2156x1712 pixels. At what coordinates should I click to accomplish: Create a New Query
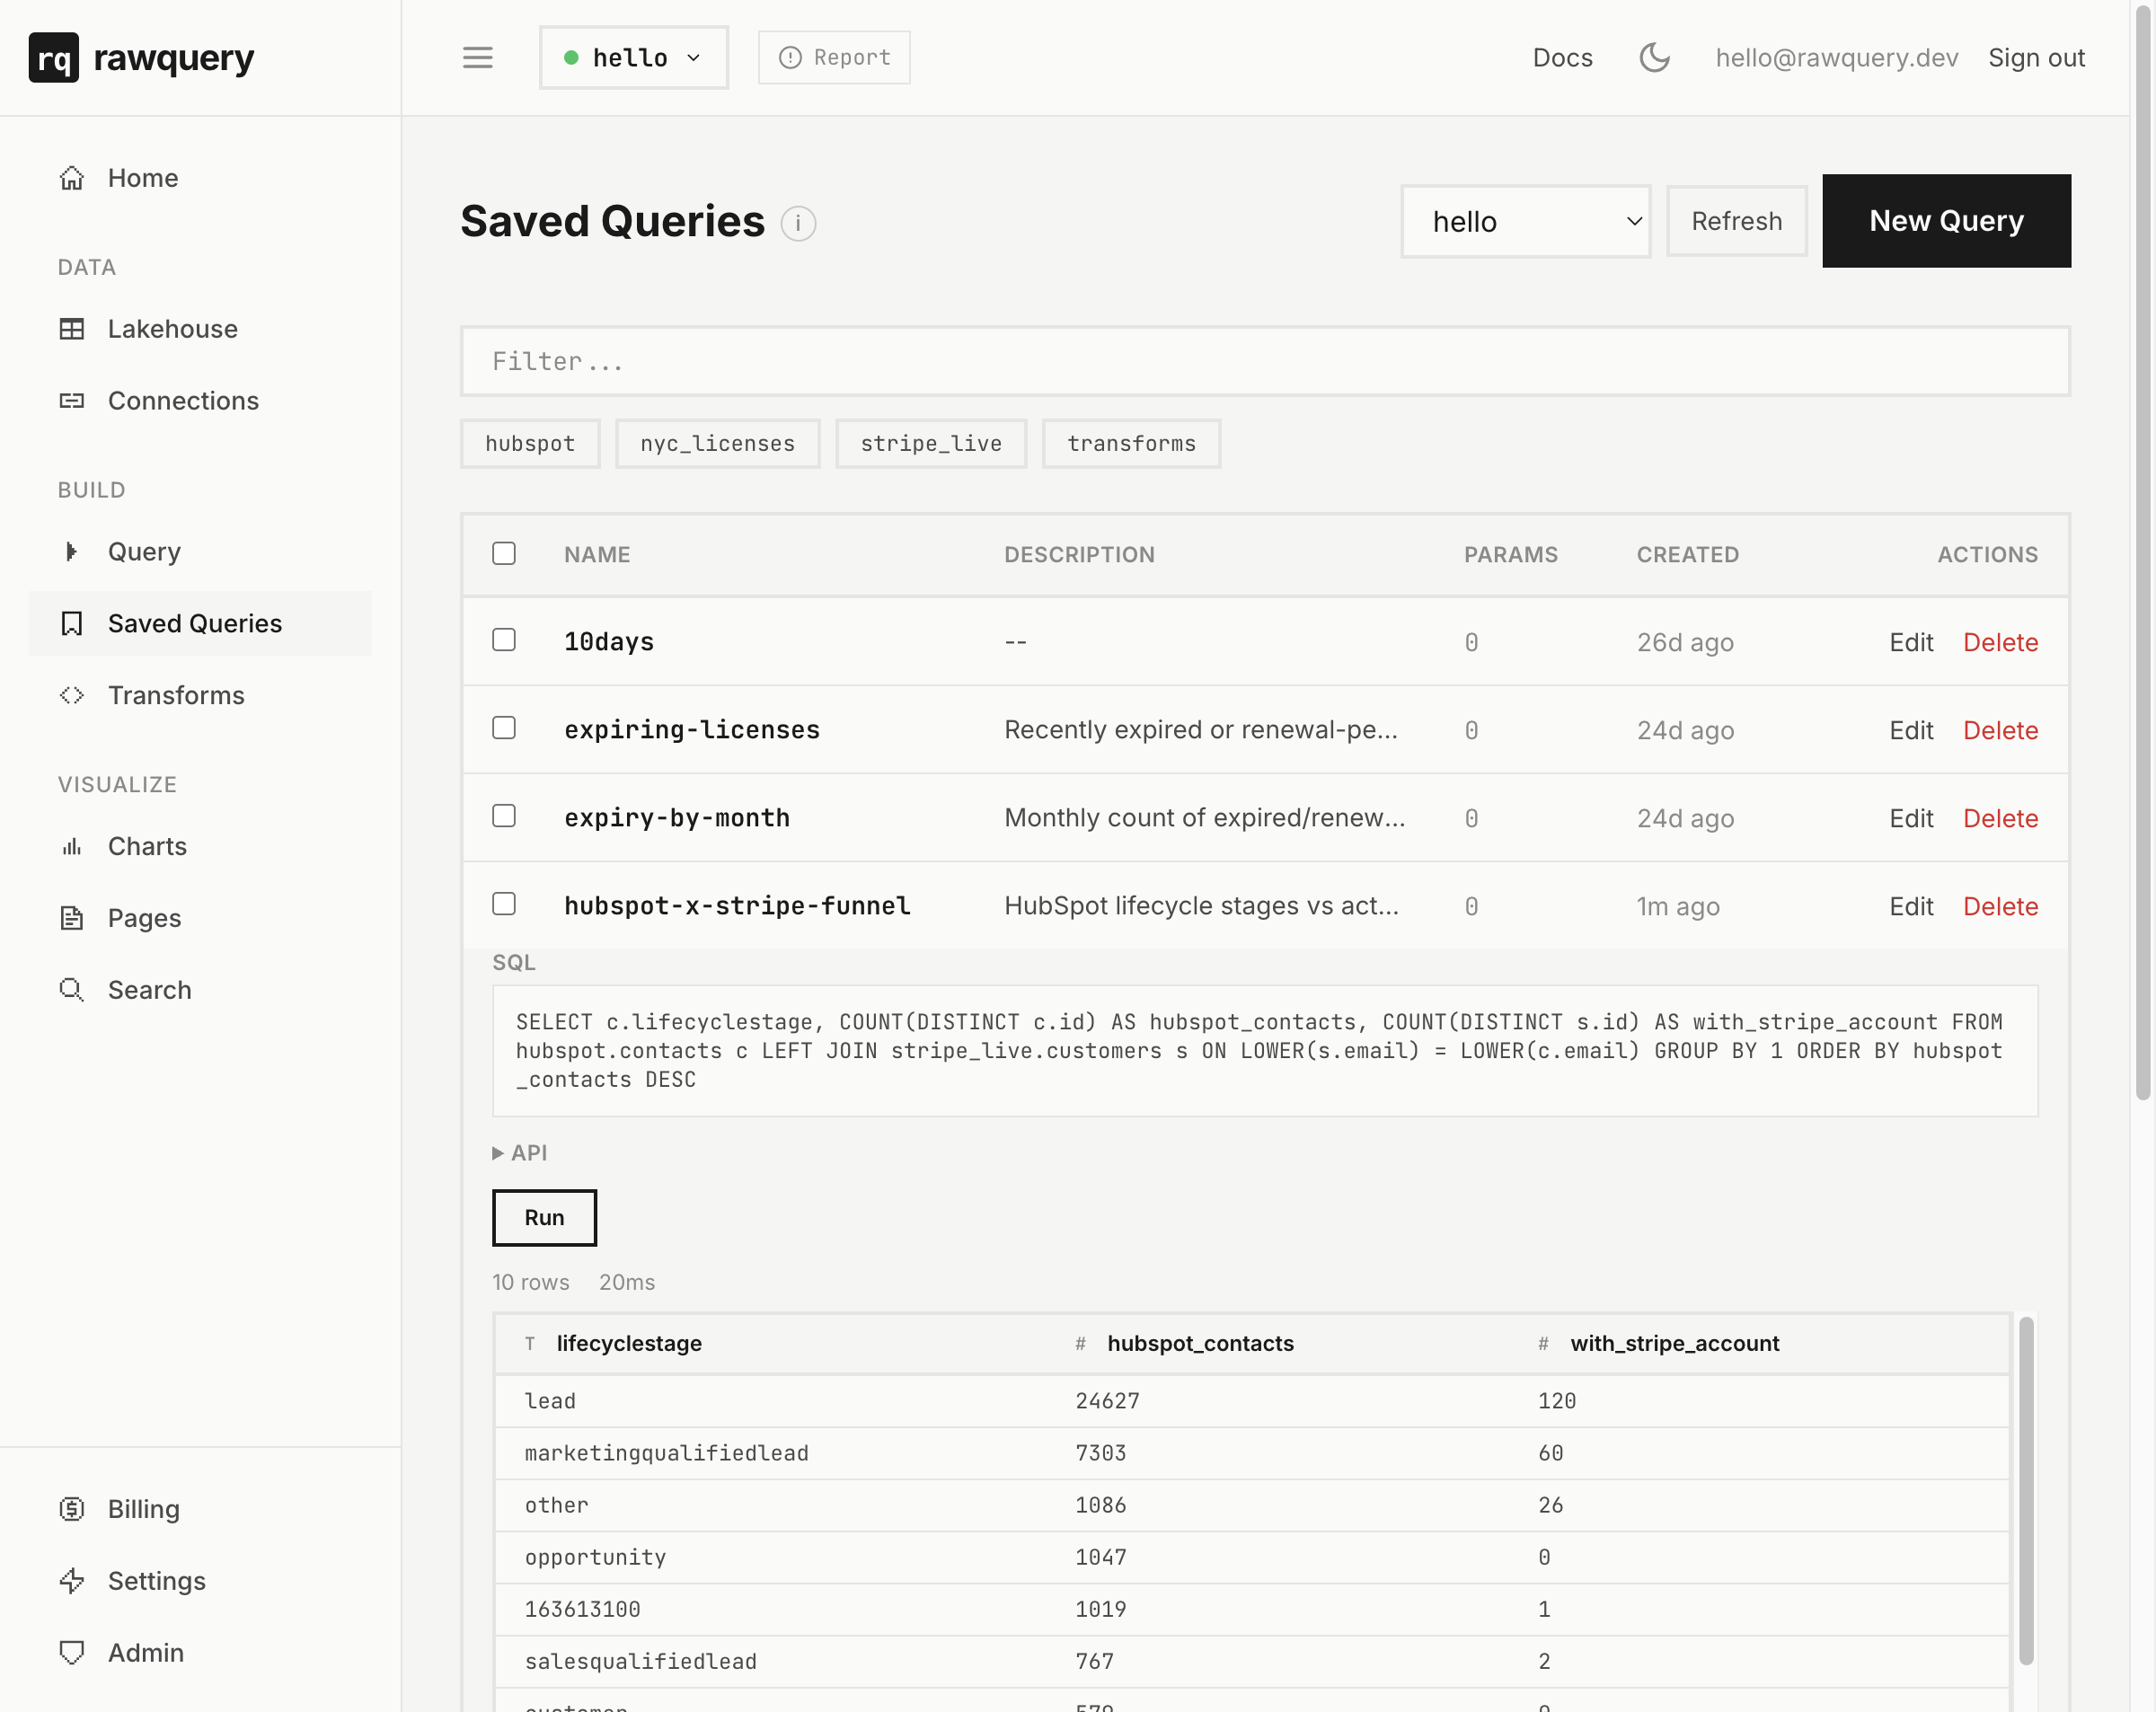coord(1945,220)
